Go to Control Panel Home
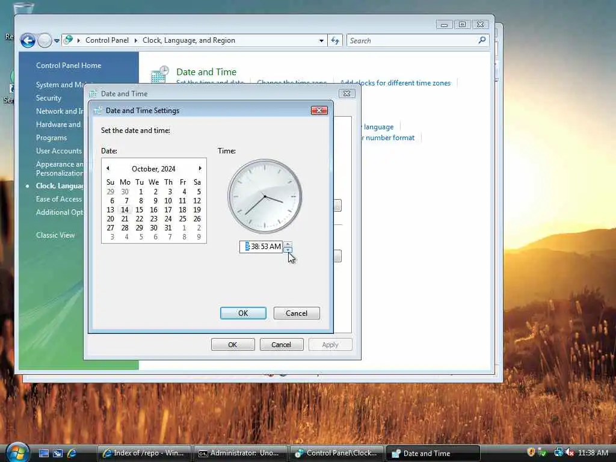Screen dimensions: 616x462 coord(69,66)
